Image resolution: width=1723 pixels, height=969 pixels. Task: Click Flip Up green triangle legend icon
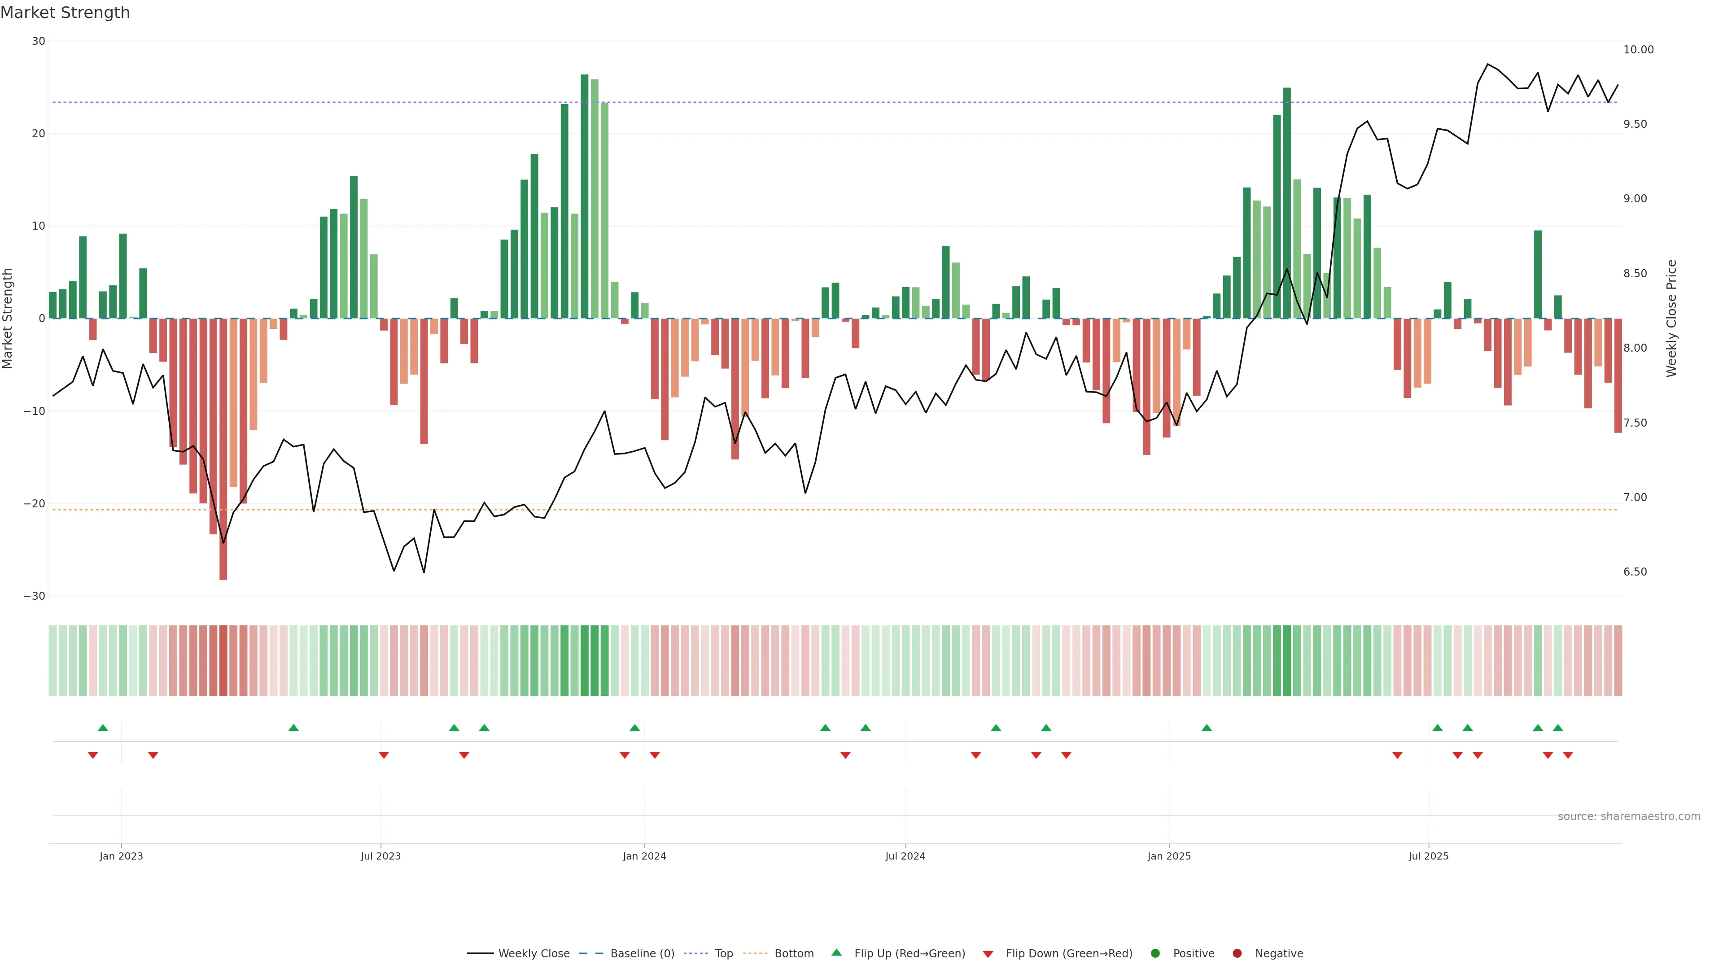[836, 953]
